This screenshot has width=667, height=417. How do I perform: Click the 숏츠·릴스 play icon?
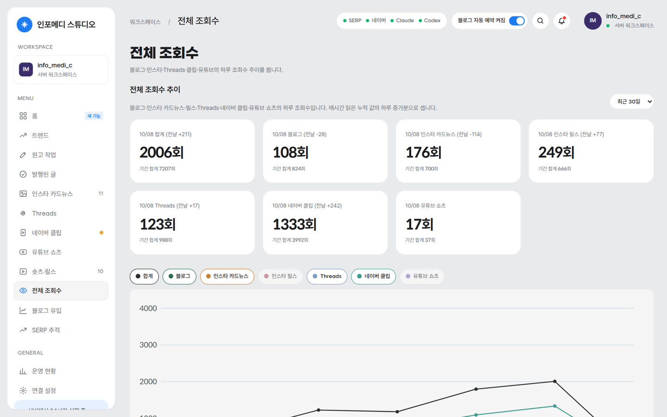click(23, 272)
